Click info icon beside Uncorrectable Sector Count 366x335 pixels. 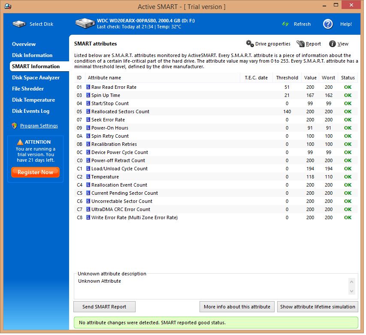88,202
